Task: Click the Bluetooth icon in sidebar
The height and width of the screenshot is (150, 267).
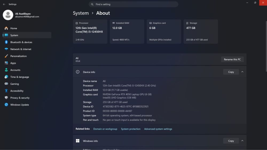Action: point(6,42)
